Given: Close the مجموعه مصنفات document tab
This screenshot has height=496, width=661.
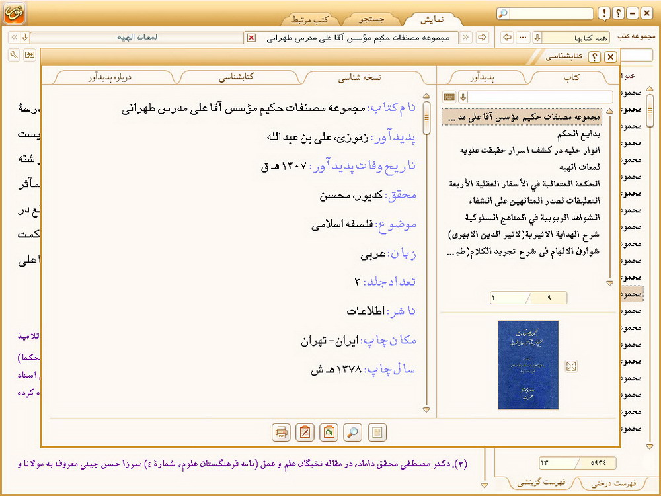Looking at the screenshot, I should (x=251, y=38).
